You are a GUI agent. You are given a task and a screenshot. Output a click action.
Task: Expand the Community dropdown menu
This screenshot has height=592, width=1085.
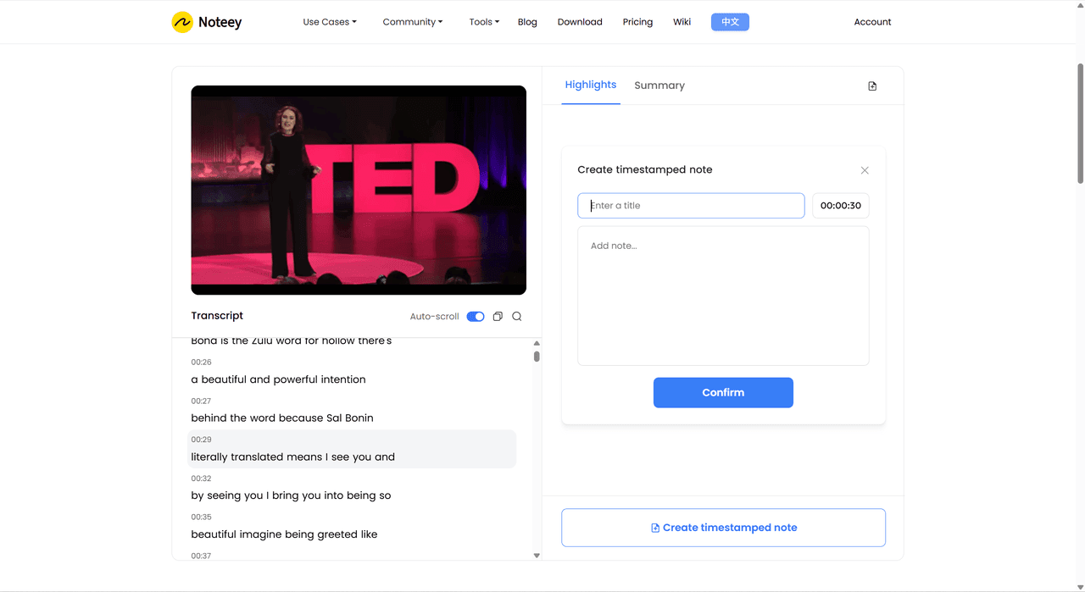(413, 22)
